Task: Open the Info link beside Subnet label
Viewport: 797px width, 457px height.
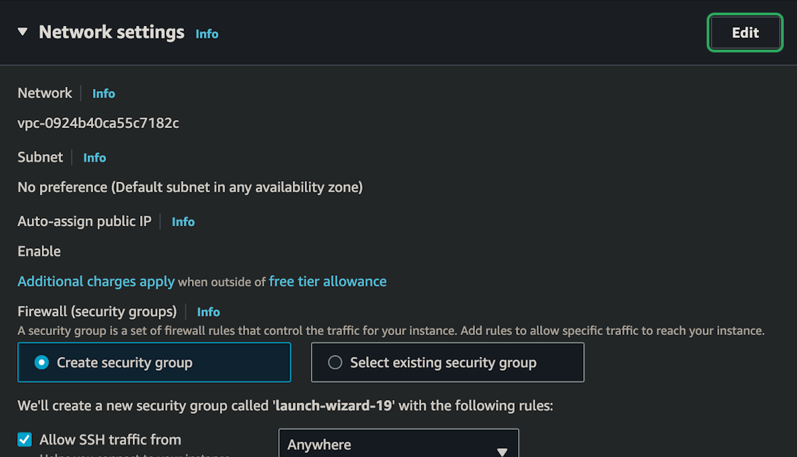Action: pos(94,158)
